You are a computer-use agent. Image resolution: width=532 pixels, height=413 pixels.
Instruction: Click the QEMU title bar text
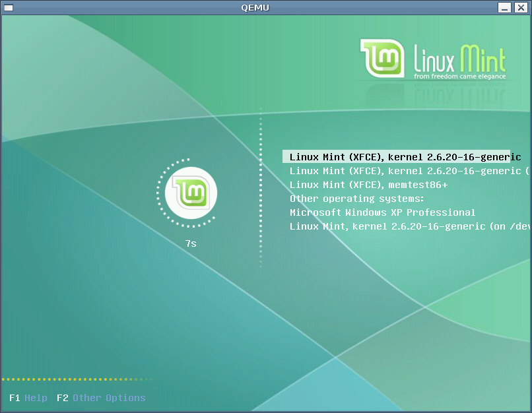255,7
